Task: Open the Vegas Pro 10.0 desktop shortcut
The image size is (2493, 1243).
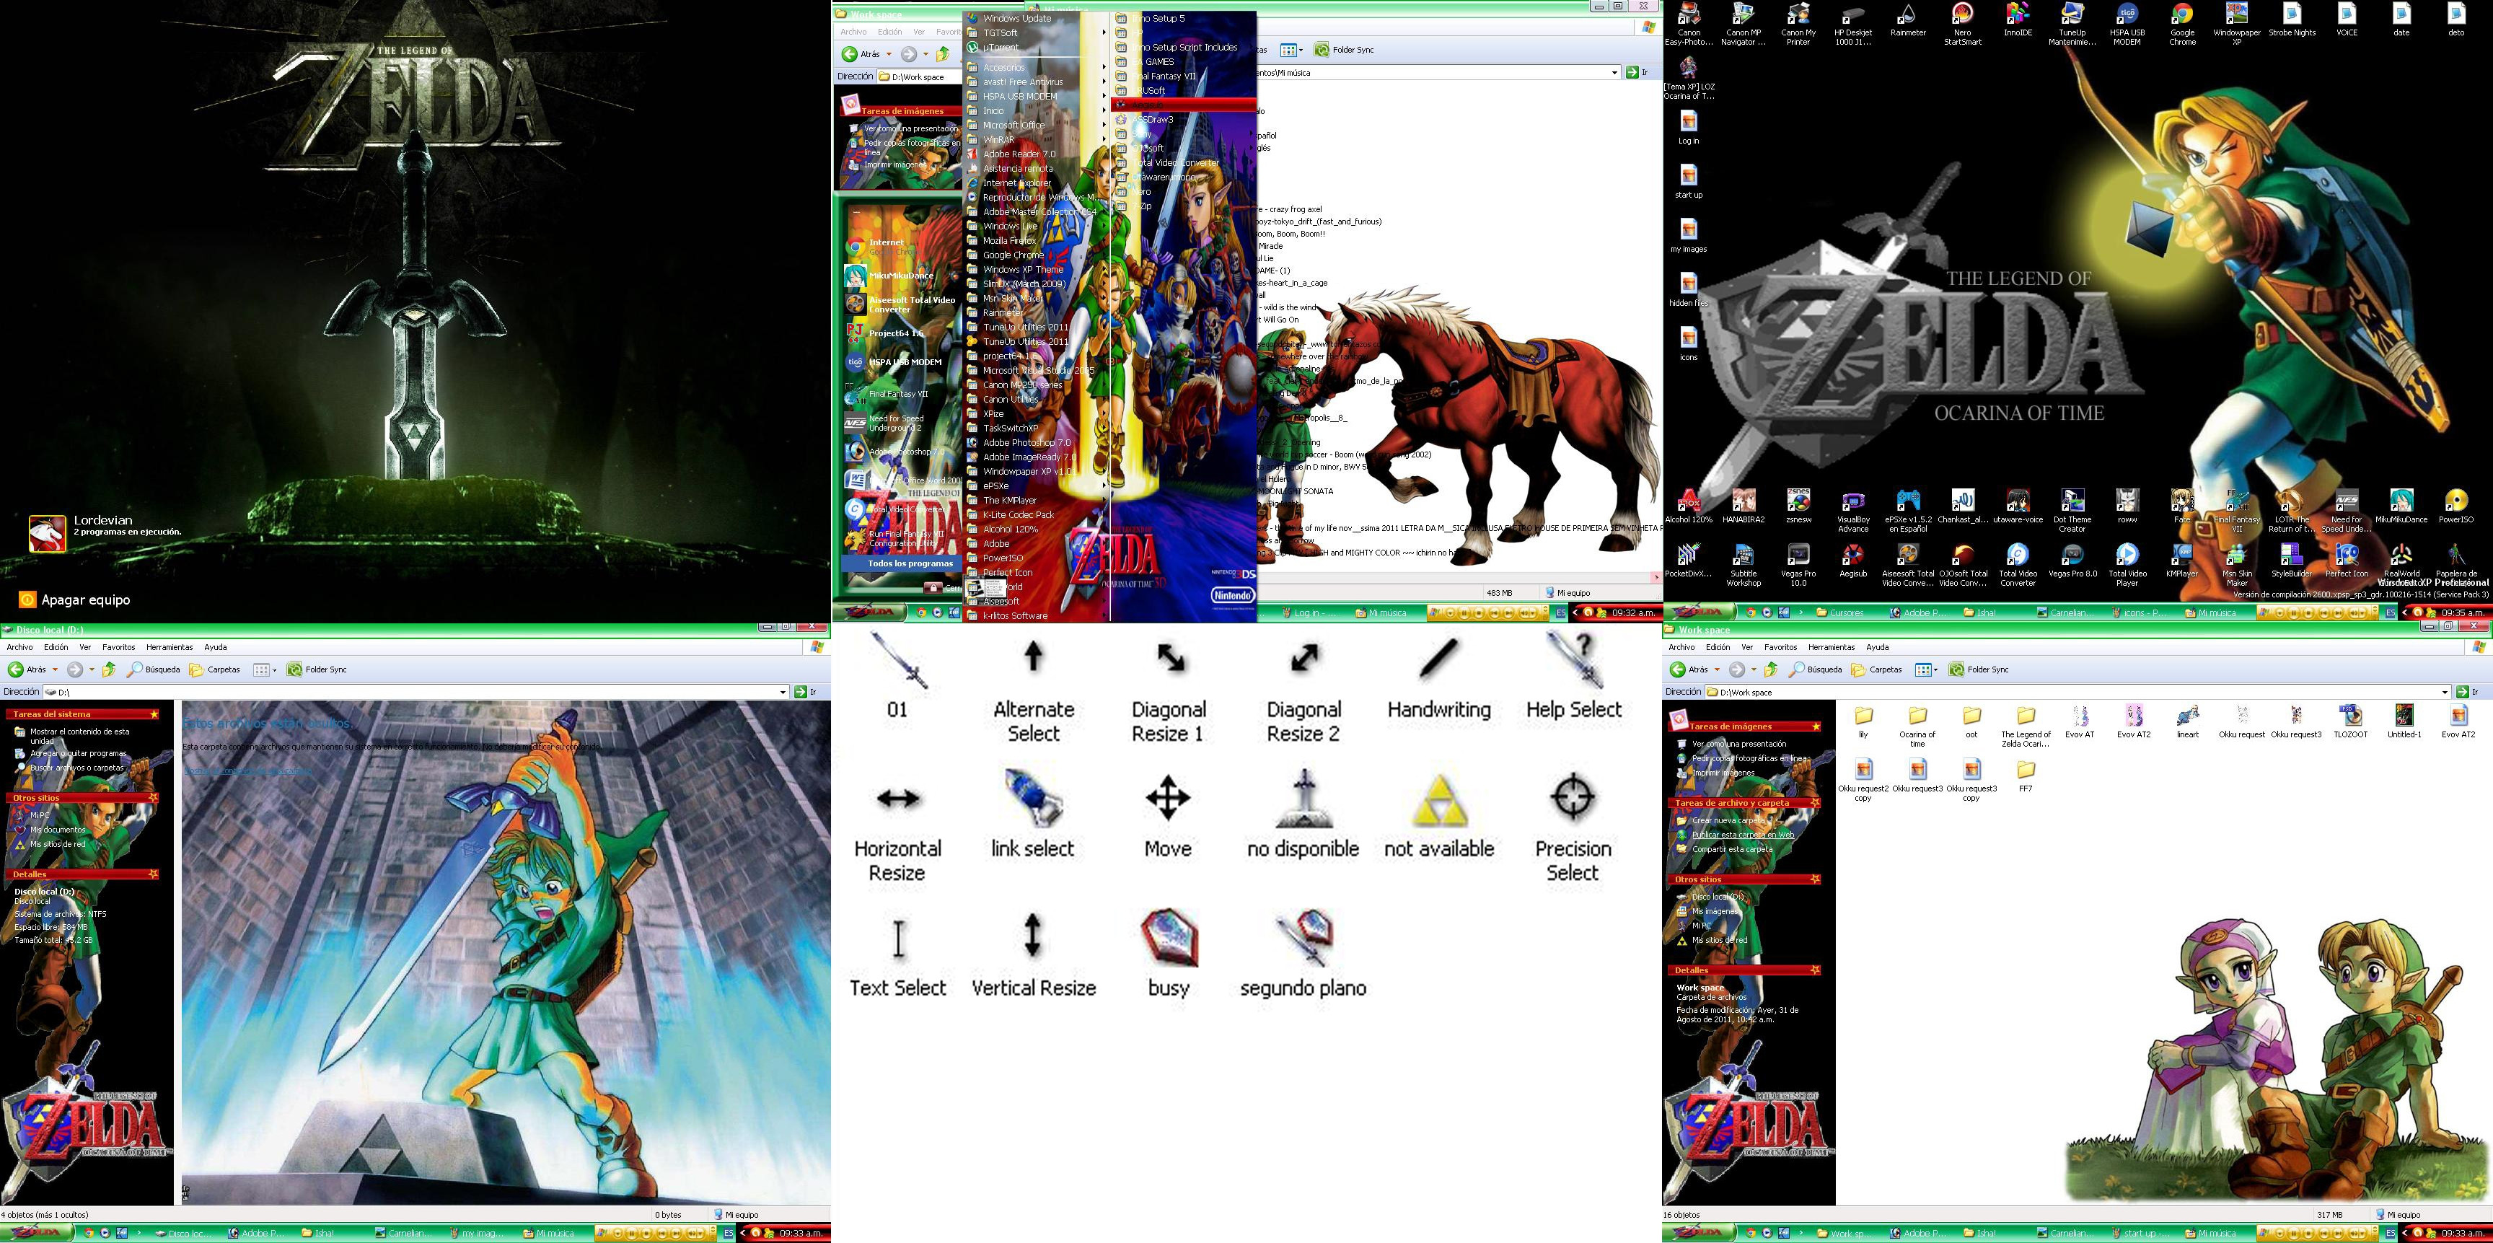Action: pos(1798,566)
